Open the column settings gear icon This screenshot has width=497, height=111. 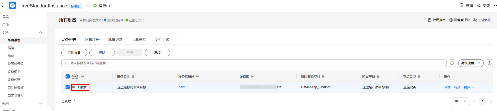point(490,63)
